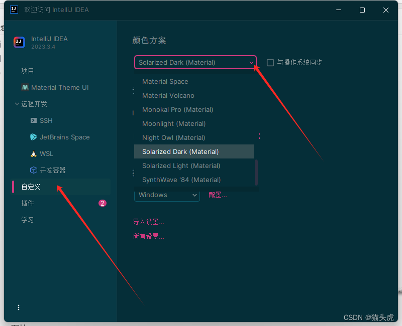Image resolution: width=402 pixels, height=326 pixels.
Task: Click the IntelliJ title bar app icon
Action: [x=14, y=10]
